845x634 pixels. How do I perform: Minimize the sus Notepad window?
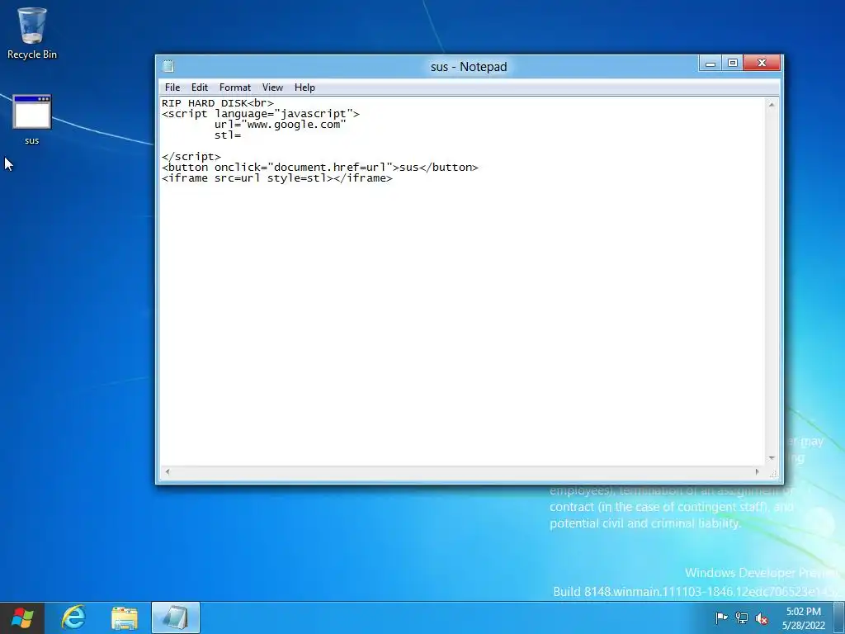coord(710,63)
